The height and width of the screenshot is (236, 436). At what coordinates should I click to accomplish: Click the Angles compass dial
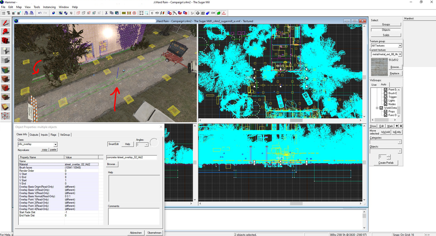154,143
